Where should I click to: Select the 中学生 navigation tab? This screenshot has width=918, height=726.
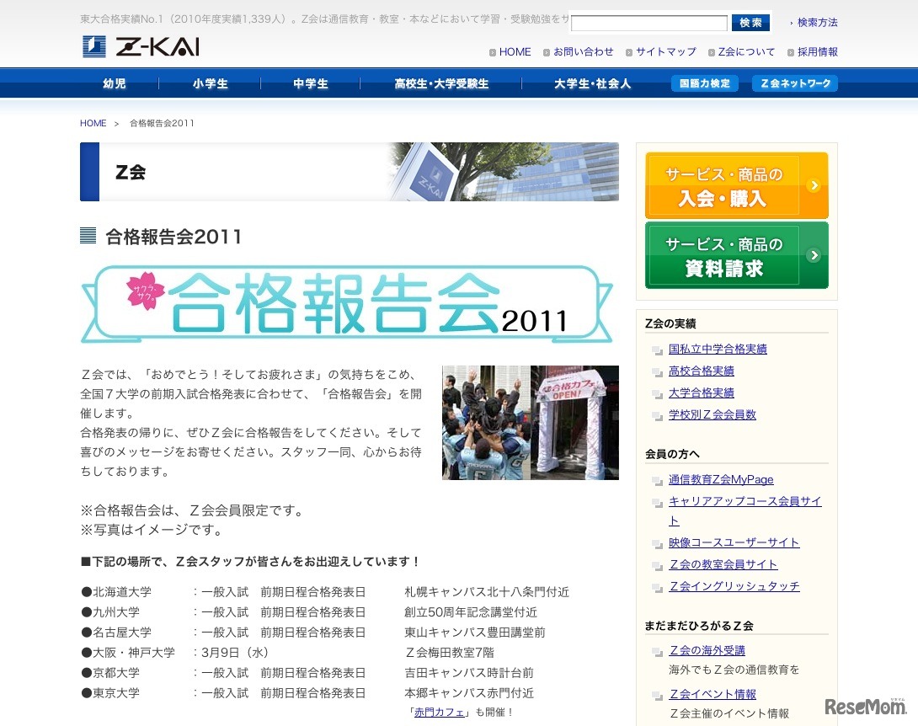click(310, 83)
